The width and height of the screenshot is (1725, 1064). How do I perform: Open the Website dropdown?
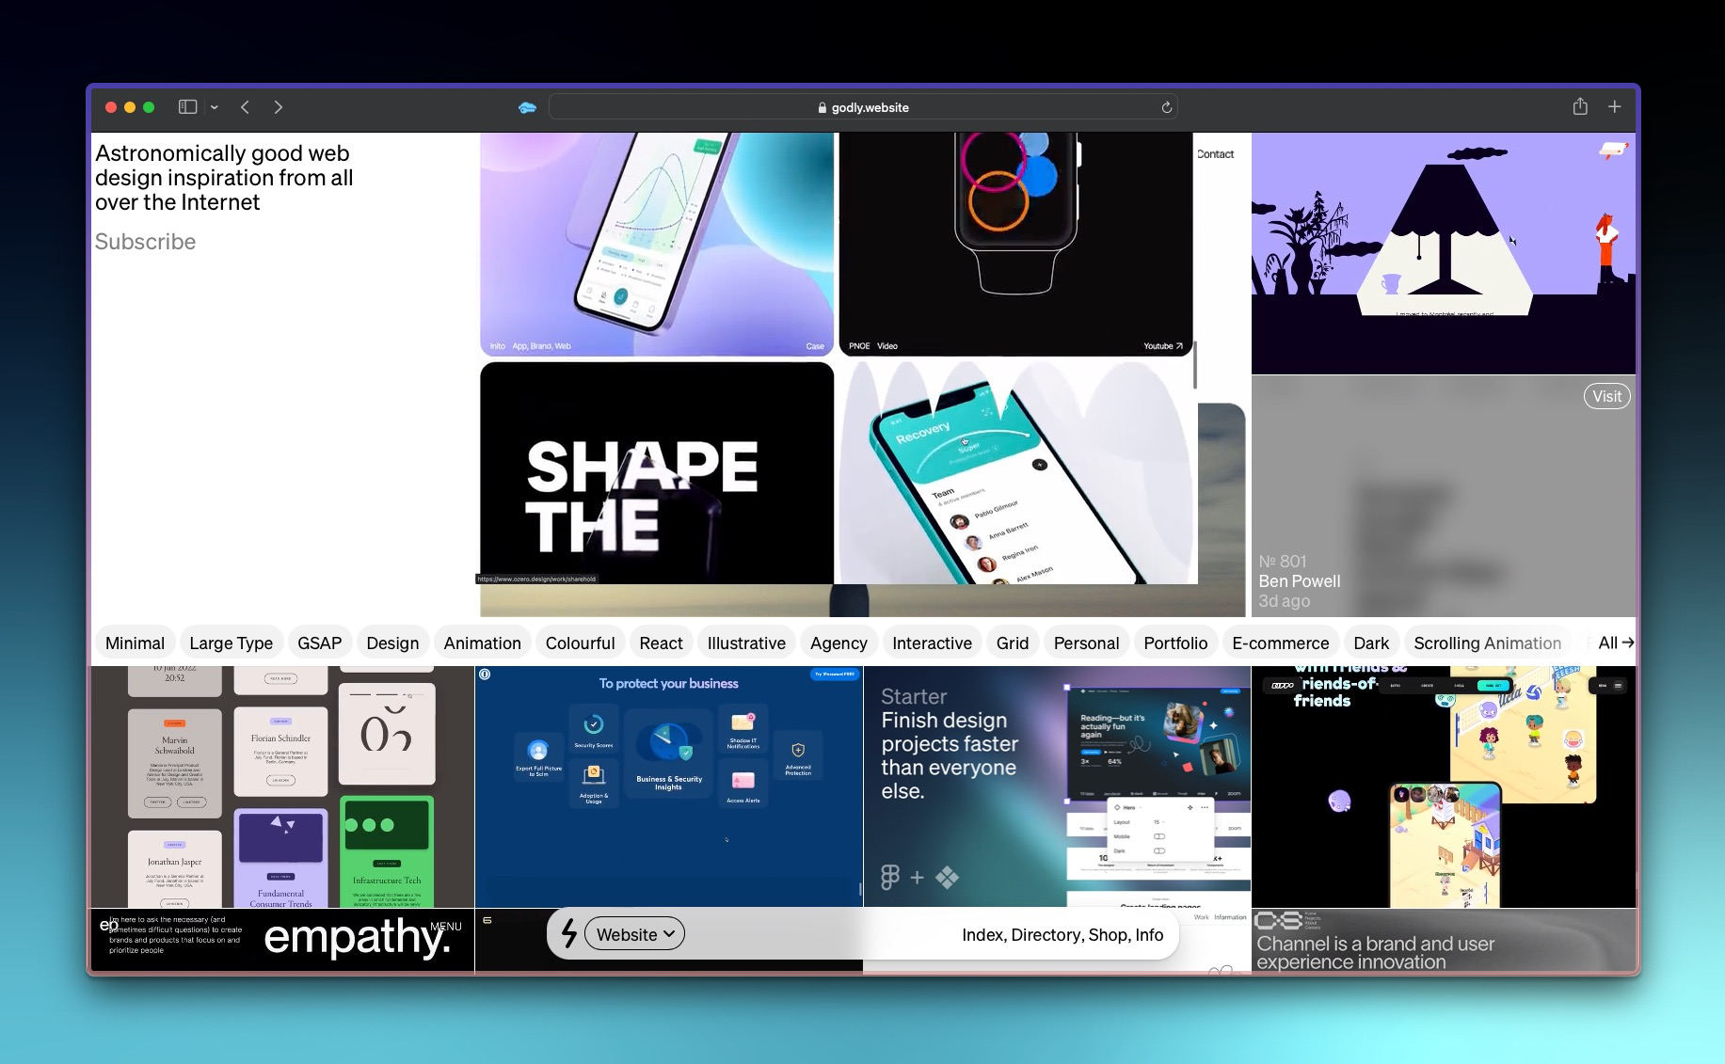pyautogui.click(x=633, y=933)
